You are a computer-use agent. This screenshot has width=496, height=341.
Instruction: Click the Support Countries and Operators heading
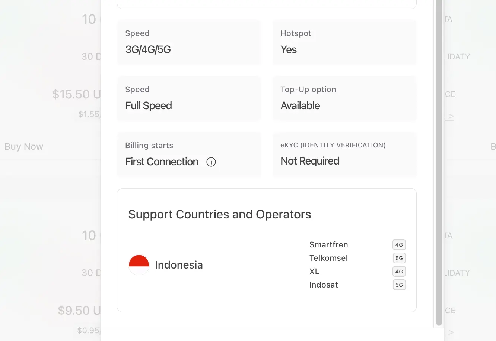click(220, 214)
